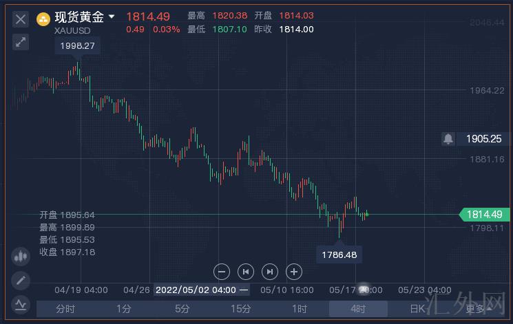This screenshot has width=513, height=324.
Task: Select the 日K timeframe tab
Action: click(417, 309)
